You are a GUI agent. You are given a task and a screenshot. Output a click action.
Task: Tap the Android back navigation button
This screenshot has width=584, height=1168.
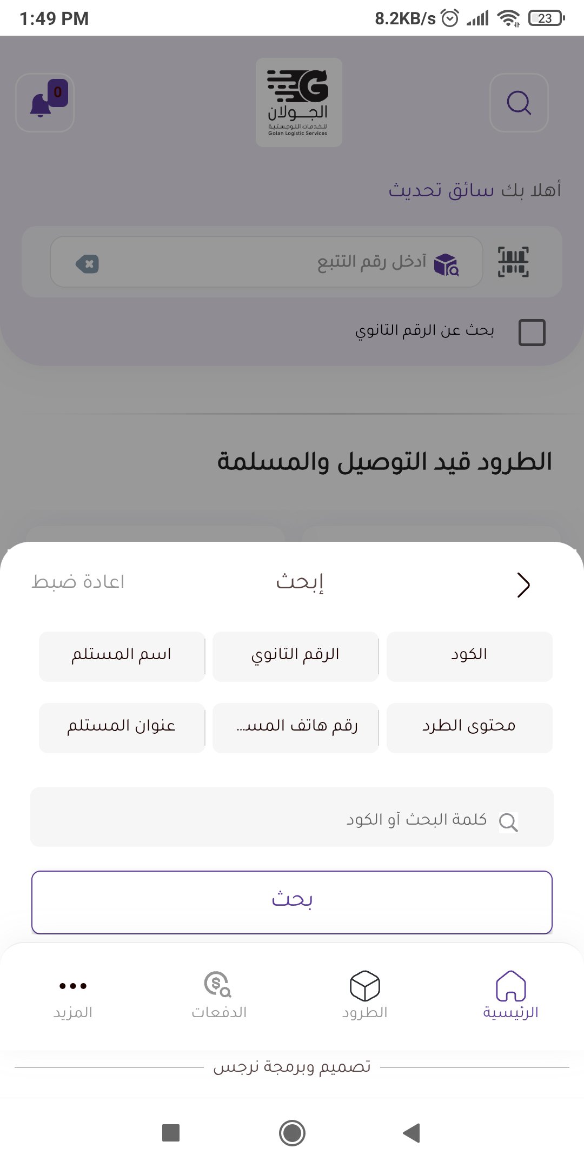tap(412, 1132)
